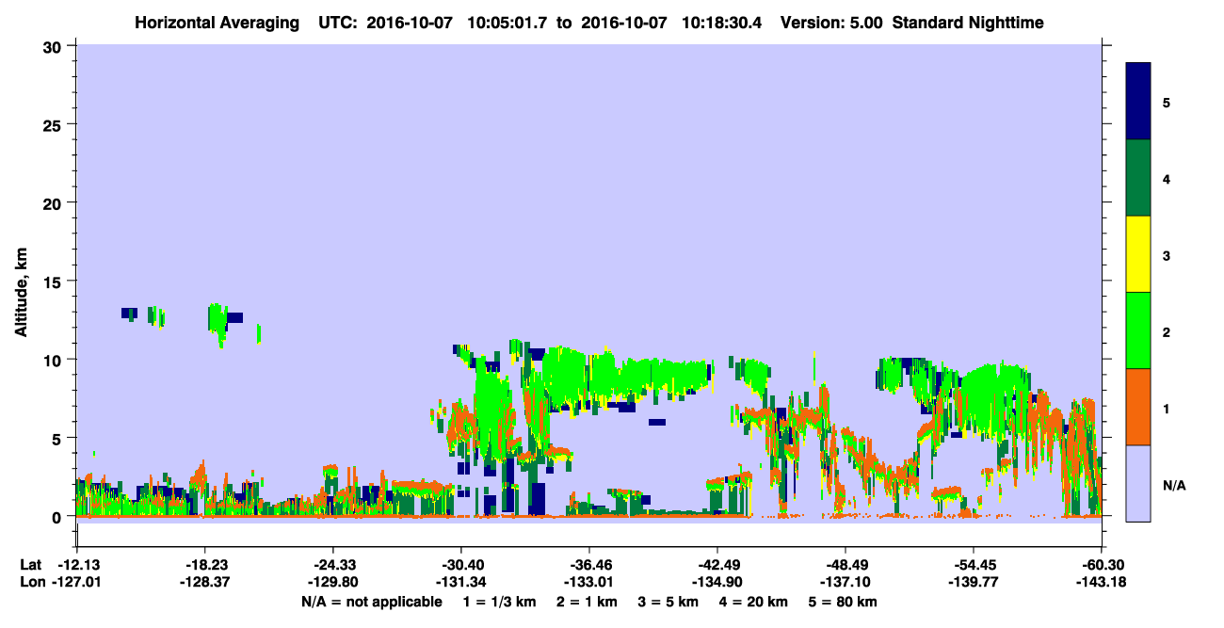Click latitude value -42.49
This screenshot has height=628, width=1224.
717,565
